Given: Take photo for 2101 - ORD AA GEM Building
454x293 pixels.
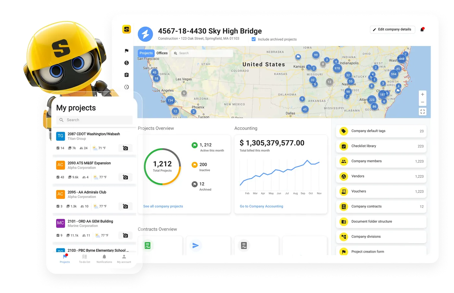Looking at the screenshot, I should click(125, 235).
